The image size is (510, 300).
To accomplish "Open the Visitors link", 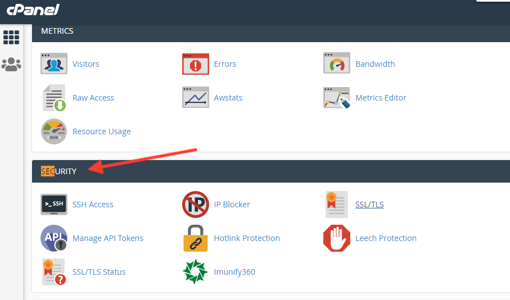I will [86, 64].
